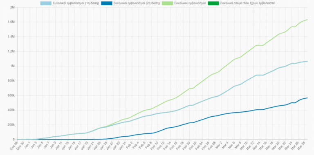
Task: Select the light blue line's final point above 1M
Action: click(307, 61)
